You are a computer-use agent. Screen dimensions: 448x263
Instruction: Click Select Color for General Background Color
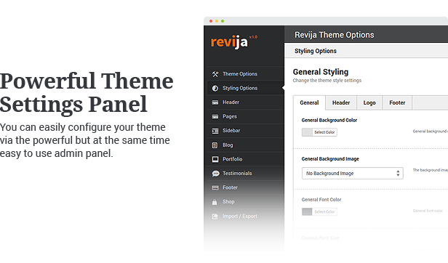pos(324,132)
